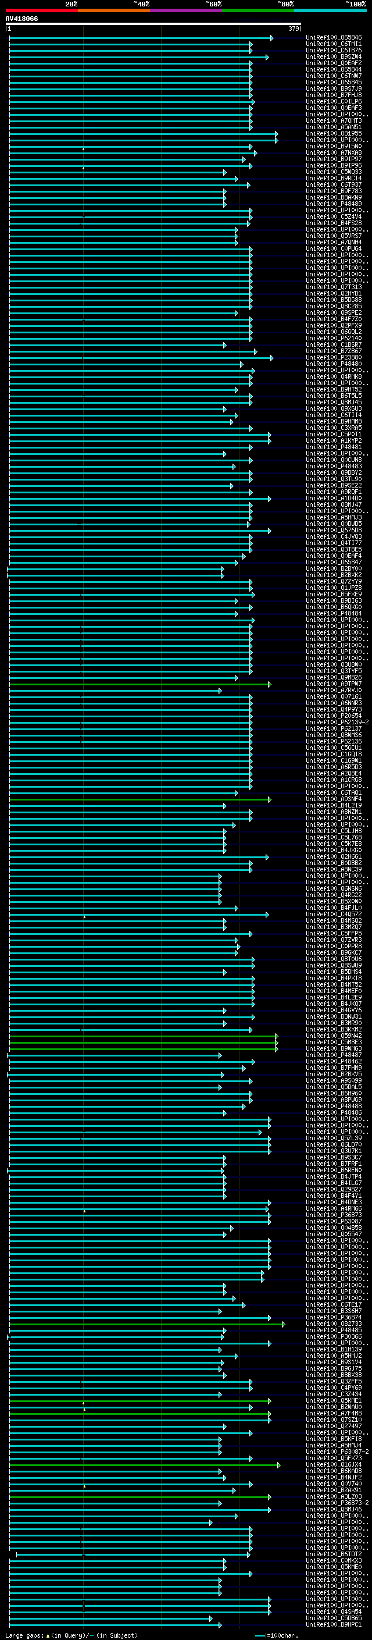Select UniRef100_Q5VRS7 label
The image size is (372, 1640).
(x=334, y=236)
